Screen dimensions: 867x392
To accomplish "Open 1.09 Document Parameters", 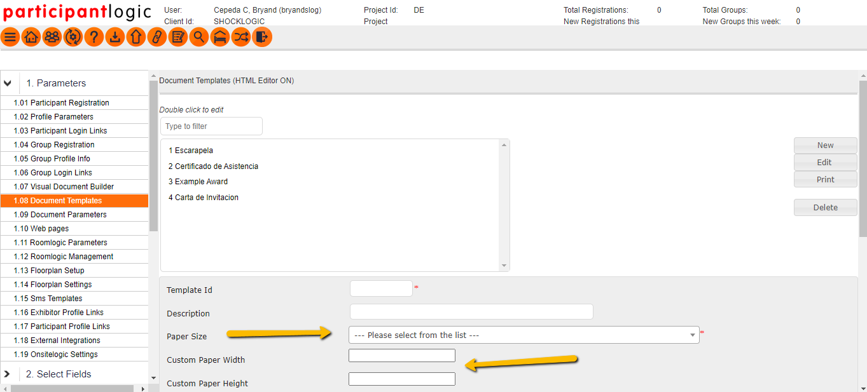I will 74,215.
